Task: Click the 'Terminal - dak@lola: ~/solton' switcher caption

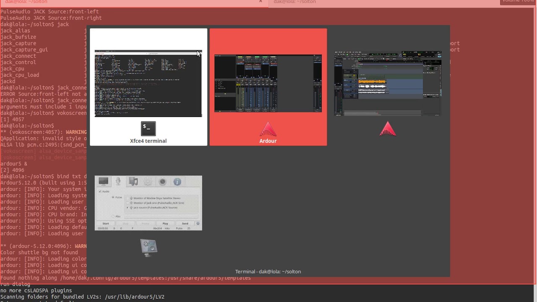Action: pos(268,271)
